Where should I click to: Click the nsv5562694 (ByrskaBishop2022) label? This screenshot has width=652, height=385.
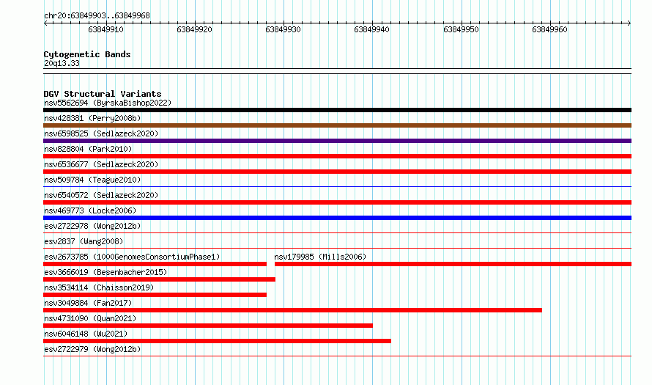108,103
